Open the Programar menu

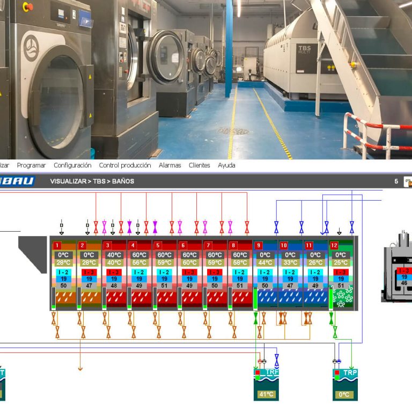pyautogui.click(x=31, y=165)
